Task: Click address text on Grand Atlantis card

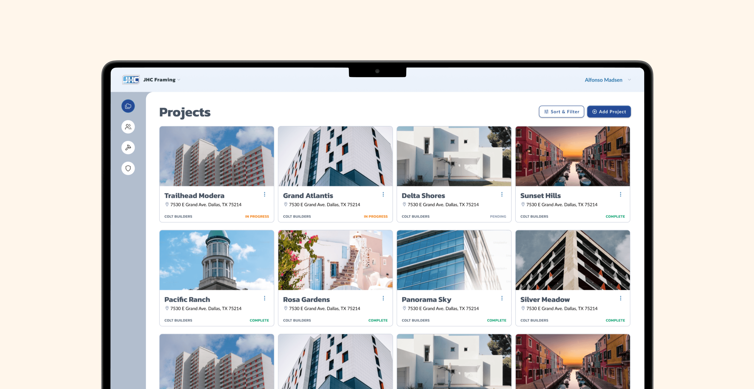Action: 325,205
